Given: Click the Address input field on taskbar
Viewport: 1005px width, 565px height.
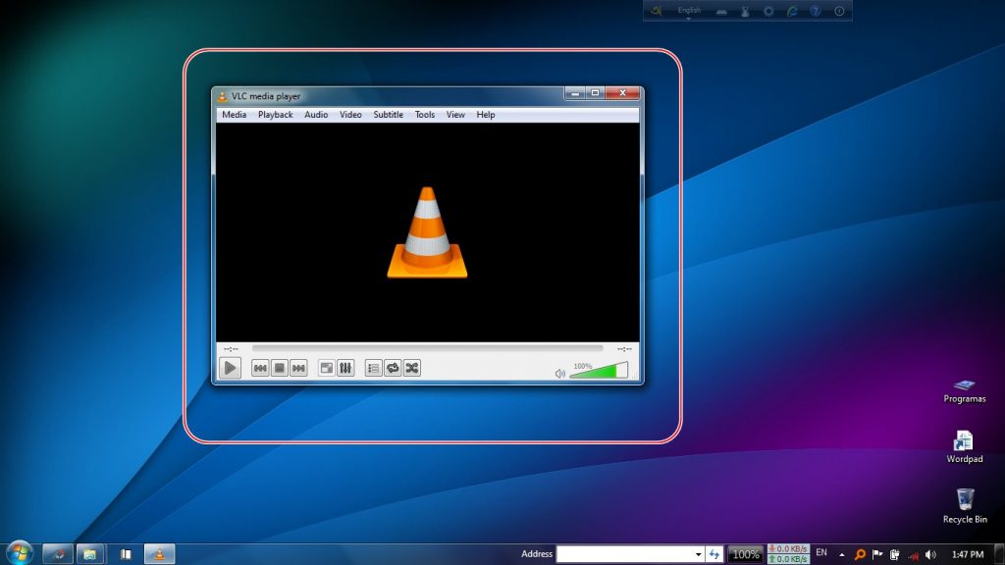Looking at the screenshot, I should point(629,554).
